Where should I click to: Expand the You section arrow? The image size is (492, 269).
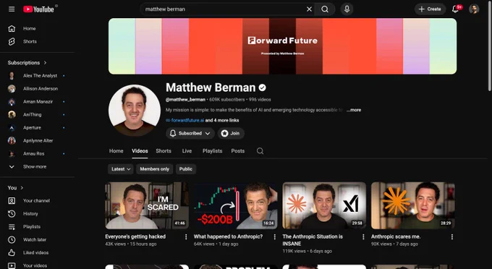click(x=22, y=188)
